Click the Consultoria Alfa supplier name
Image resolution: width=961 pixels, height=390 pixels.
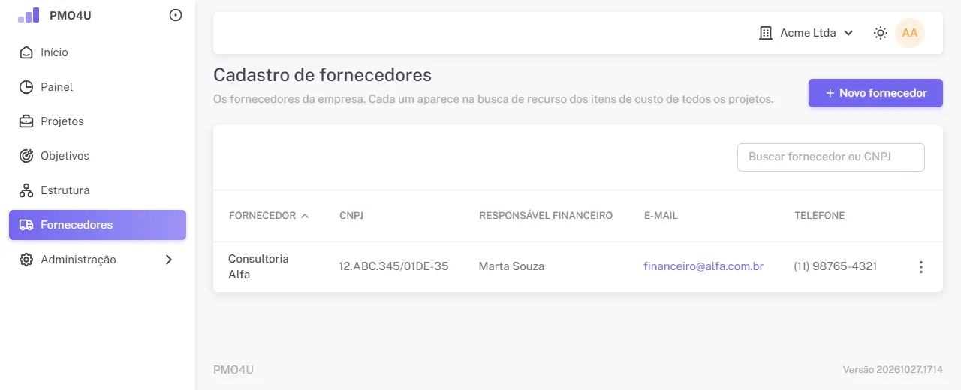click(x=258, y=266)
